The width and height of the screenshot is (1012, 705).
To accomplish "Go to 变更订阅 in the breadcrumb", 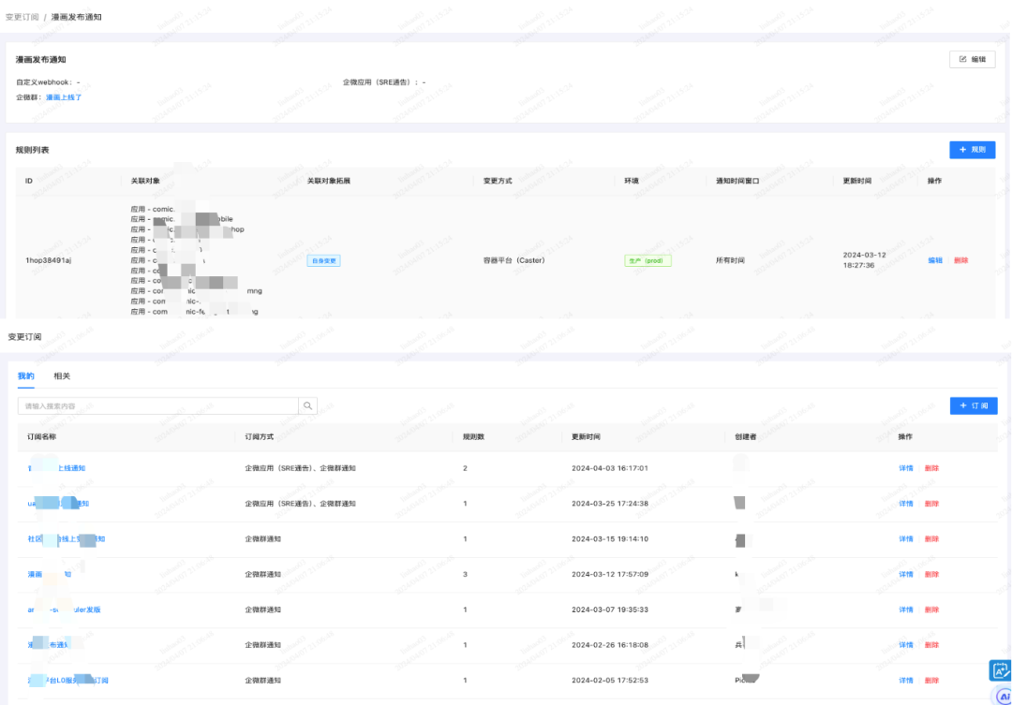I will tap(22, 17).
